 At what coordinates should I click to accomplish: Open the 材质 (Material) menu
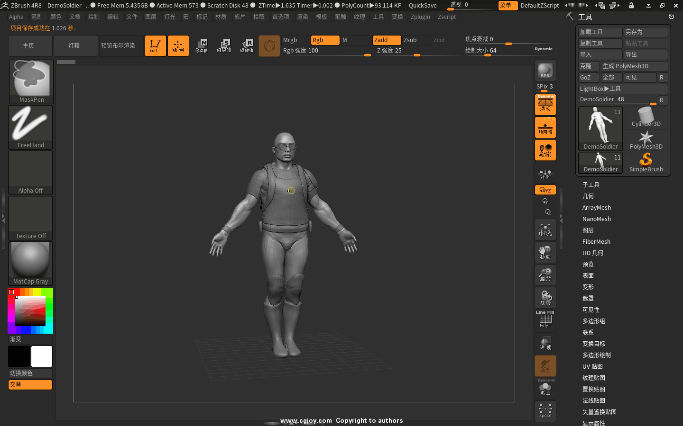point(221,17)
